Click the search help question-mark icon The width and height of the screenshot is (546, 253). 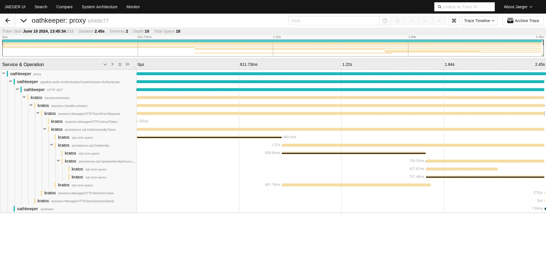(385, 21)
